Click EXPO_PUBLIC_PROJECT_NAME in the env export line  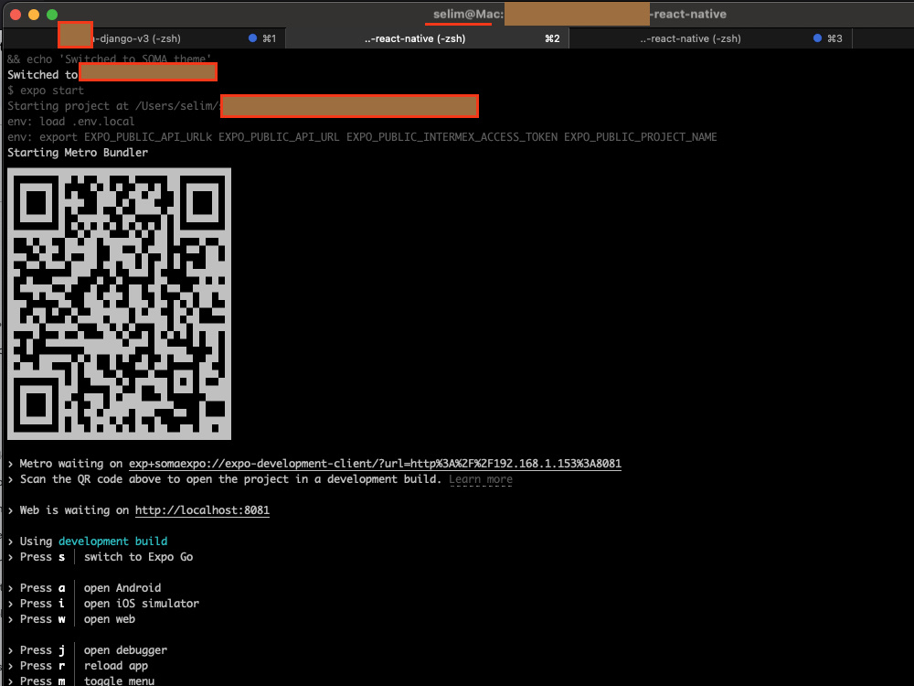click(x=640, y=137)
